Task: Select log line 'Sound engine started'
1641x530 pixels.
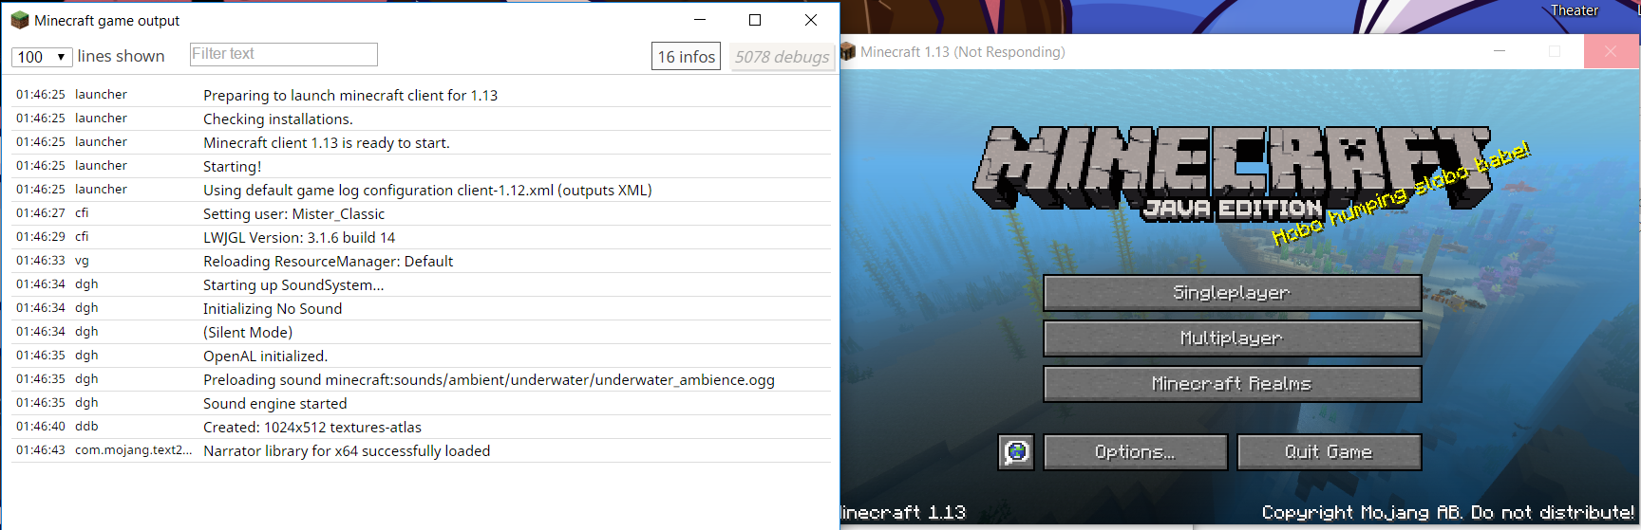Action: [x=421, y=403]
